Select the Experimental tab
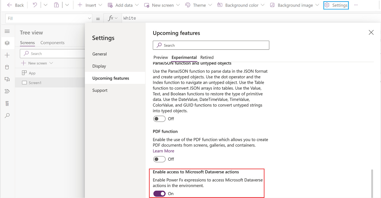Image resolution: width=381 pixels, height=198 pixels. pos(184,57)
